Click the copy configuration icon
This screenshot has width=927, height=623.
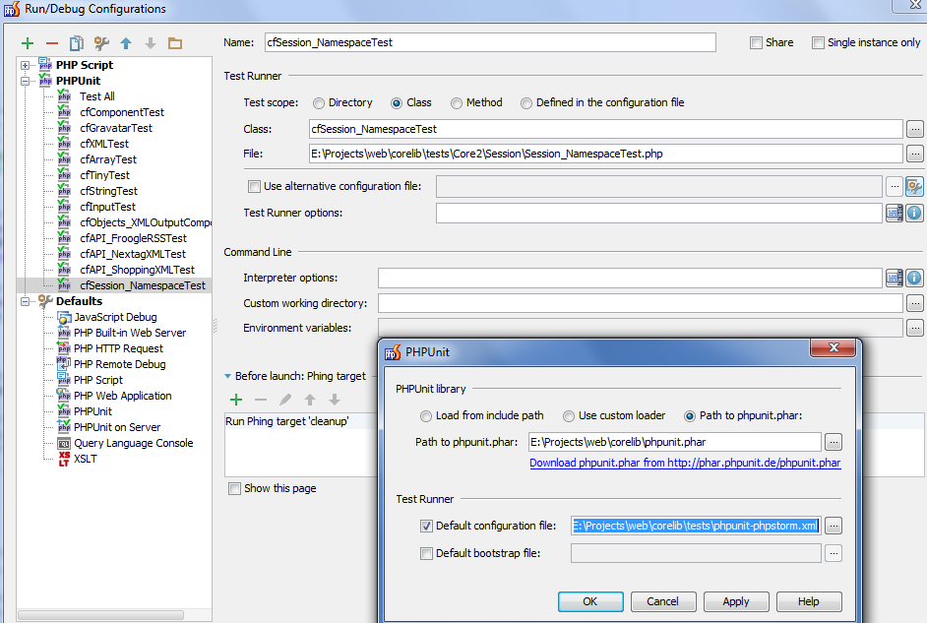tap(77, 43)
